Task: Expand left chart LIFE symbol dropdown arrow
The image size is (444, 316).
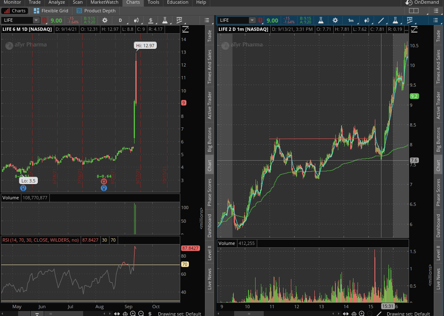Action: pyautogui.click(x=36, y=21)
